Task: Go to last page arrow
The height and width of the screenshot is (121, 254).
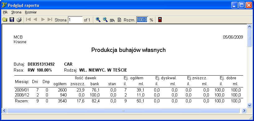Action: pos(50,20)
